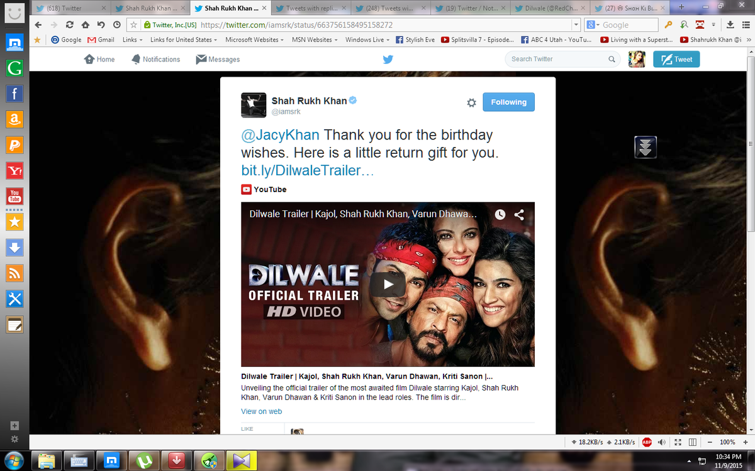Viewport: 755px width, 471px height.
Task: Click the floating download arrows button
Action: point(646,147)
